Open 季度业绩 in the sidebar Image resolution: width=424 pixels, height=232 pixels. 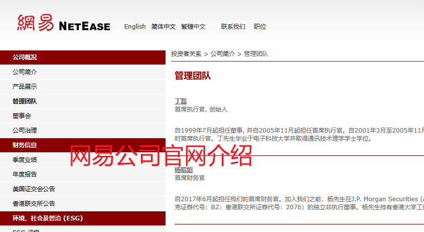(x=83, y=159)
